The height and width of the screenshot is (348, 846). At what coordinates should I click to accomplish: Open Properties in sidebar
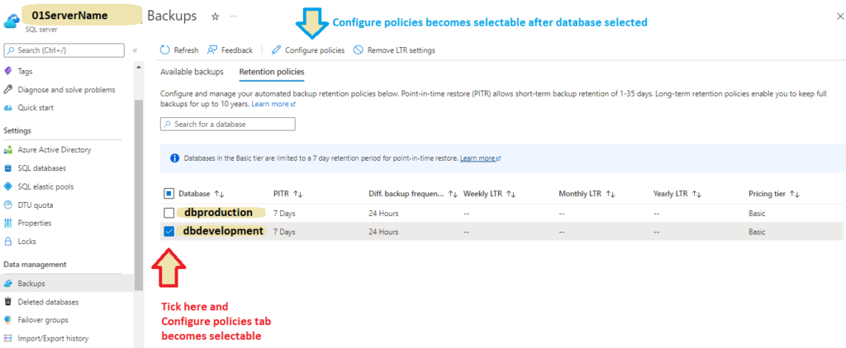(x=35, y=223)
